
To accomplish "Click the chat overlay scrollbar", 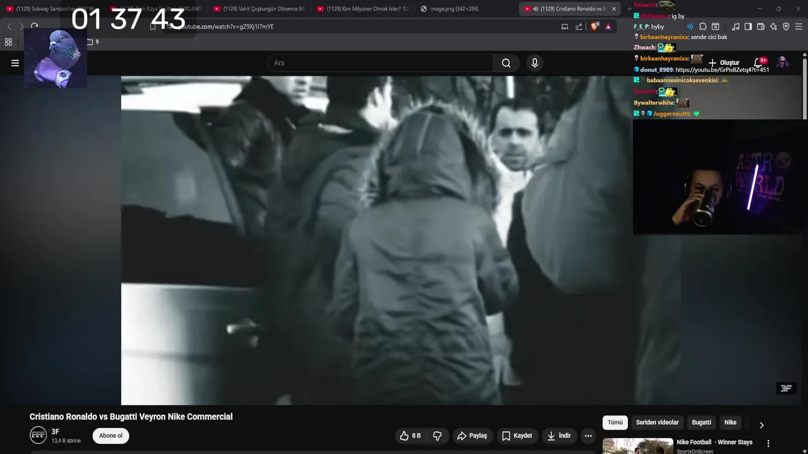I will (x=804, y=87).
